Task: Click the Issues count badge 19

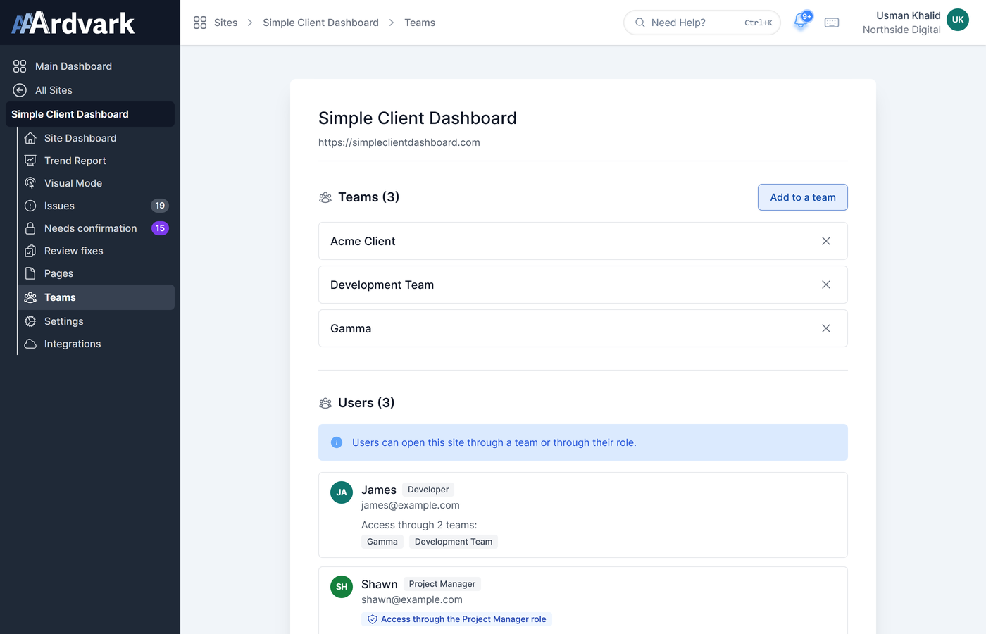Action: tap(160, 206)
